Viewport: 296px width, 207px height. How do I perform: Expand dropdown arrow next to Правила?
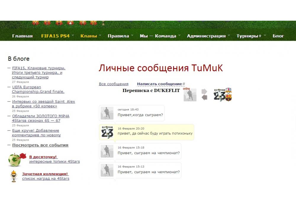pyautogui.click(x=132, y=35)
